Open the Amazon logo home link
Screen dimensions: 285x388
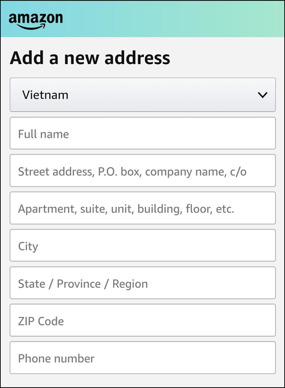(x=36, y=21)
